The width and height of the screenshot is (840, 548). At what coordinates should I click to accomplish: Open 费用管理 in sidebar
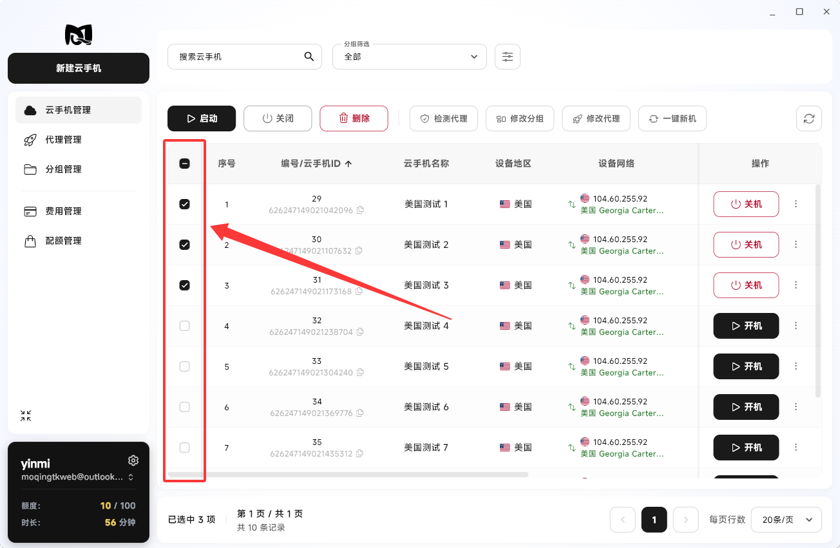point(79,211)
